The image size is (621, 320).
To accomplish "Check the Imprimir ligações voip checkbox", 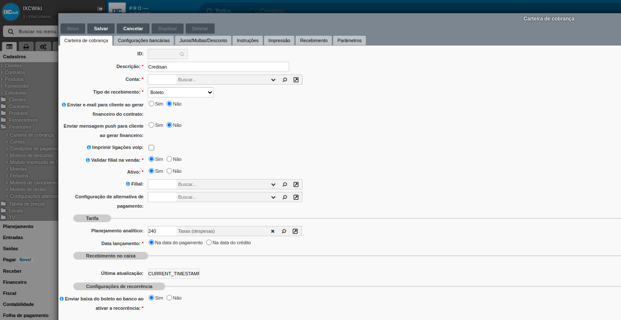I will point(151,148).
